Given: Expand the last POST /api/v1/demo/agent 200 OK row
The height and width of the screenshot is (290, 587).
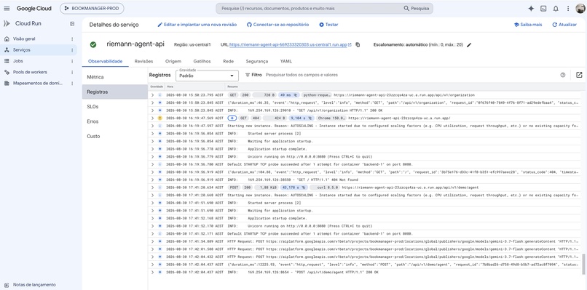Looking at the screenshot, I should click(152, 273).
